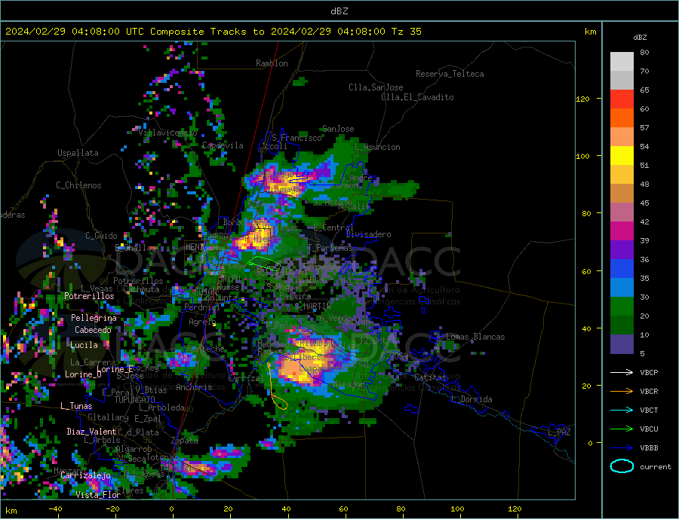Click the orange VBCR arrow in legend
Image resolution: width=679 pixels, height=519 pixels.
622,392
